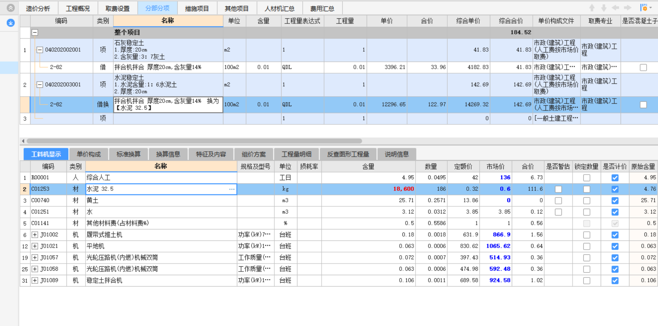The width and height of the screenshot is (658, 326).
Task: Switch to 造价分析 tab
Action: point(38,8)
